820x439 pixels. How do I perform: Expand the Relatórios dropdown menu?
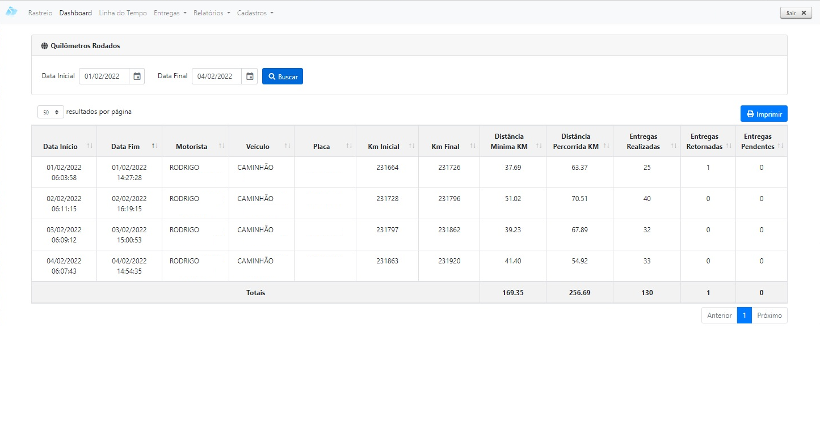pyautogui.click(x=212, y=13)
